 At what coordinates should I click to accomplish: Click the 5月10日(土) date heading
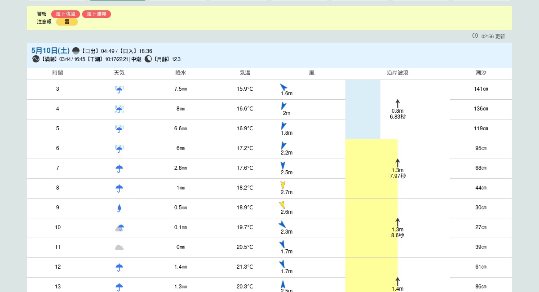50,51
